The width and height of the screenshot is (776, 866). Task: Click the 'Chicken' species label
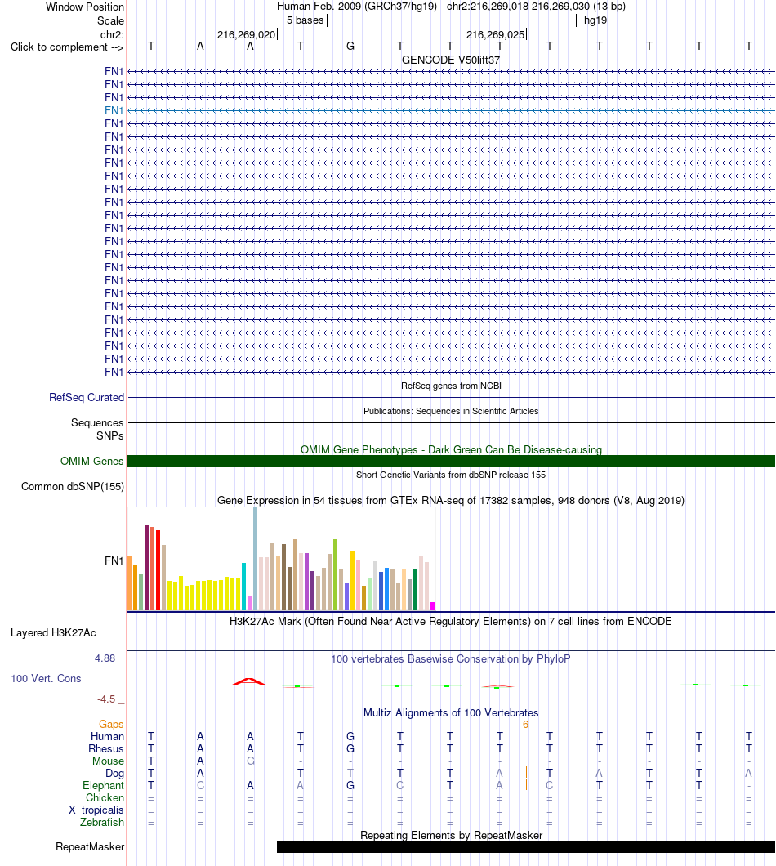(105, 798)
